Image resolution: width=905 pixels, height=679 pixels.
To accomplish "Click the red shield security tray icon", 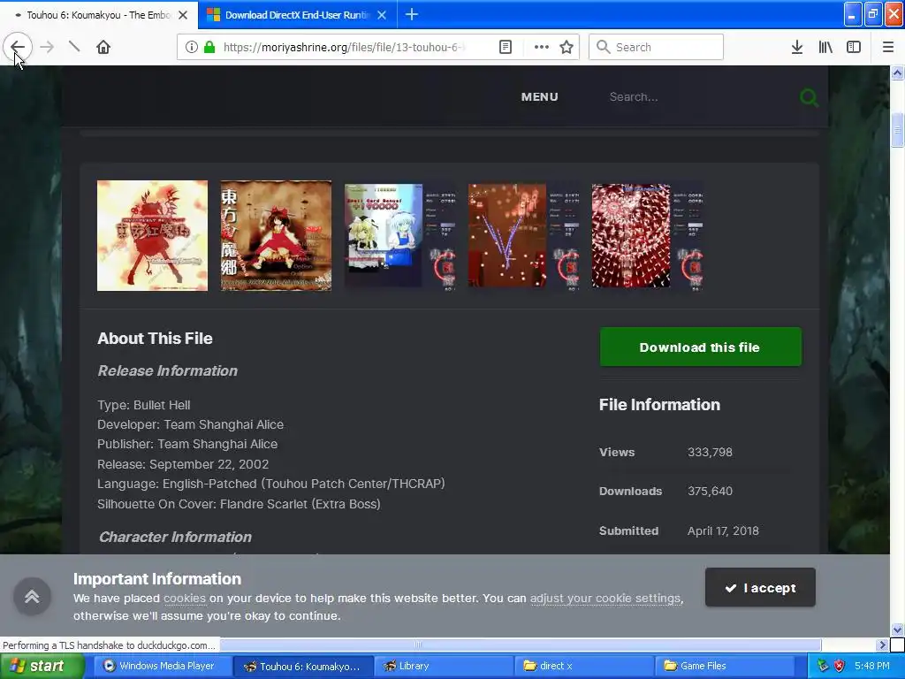I will click(839, 667).
